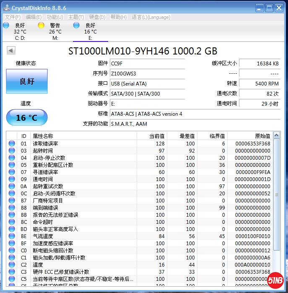Sort by the 原始值 column header
This screenshot has height=293, width=288.
[x=262, y=136]
